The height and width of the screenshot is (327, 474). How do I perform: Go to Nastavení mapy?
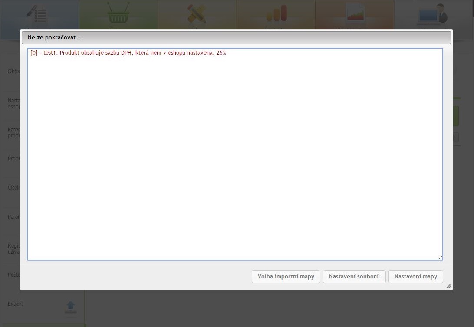(416, 277)
